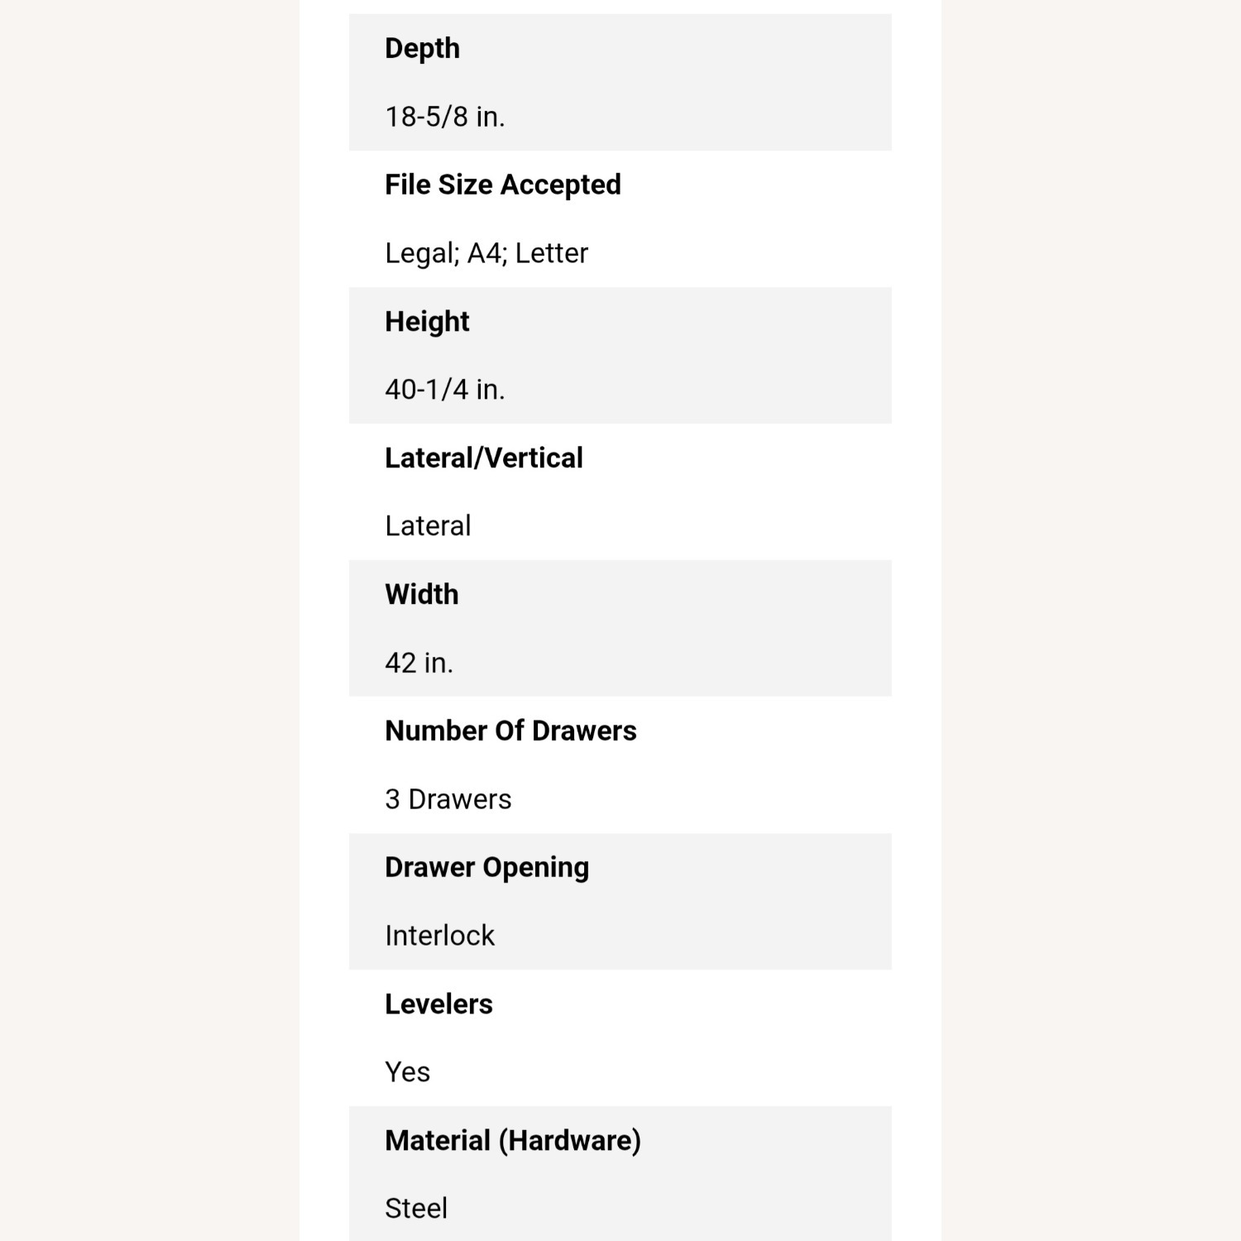Viewport: 1241px width, 1241px height.
Task: Click the Levelers specification label
Action: tap(438, 1004)
